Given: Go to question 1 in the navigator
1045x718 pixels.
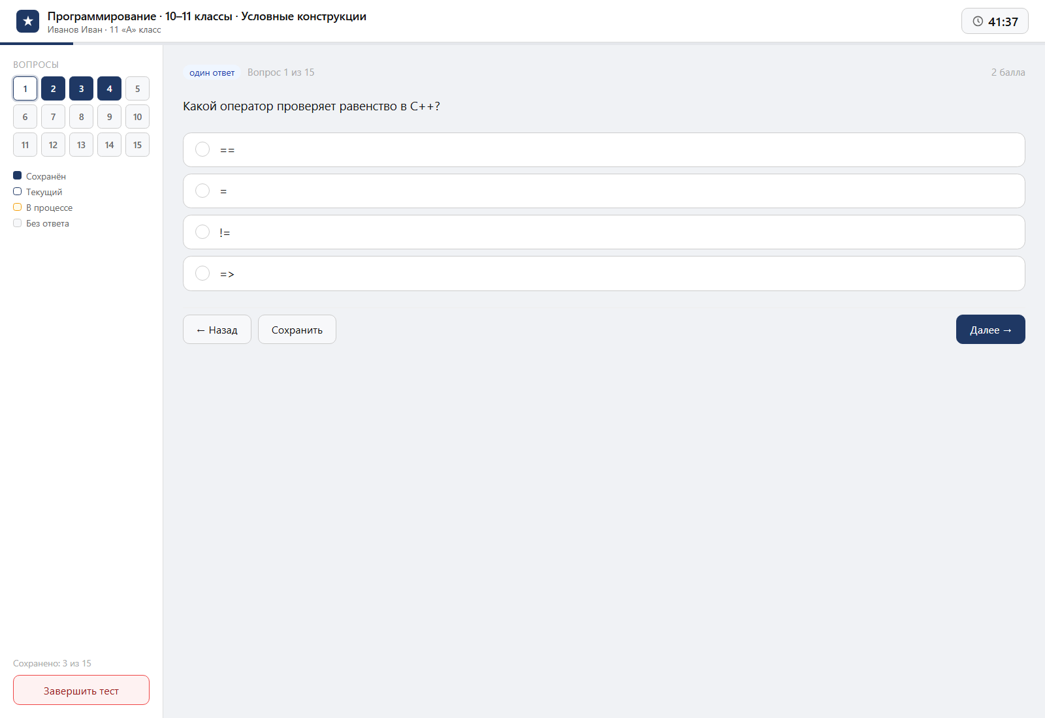Looking at the screenshot, I should pyautogui.click(x=25, y=89).
